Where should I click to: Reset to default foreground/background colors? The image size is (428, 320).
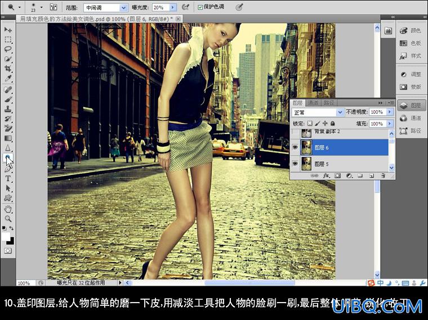(4, 228)
